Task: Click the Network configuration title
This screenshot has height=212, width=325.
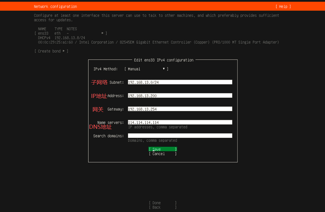Action: [x=55, y=7]
